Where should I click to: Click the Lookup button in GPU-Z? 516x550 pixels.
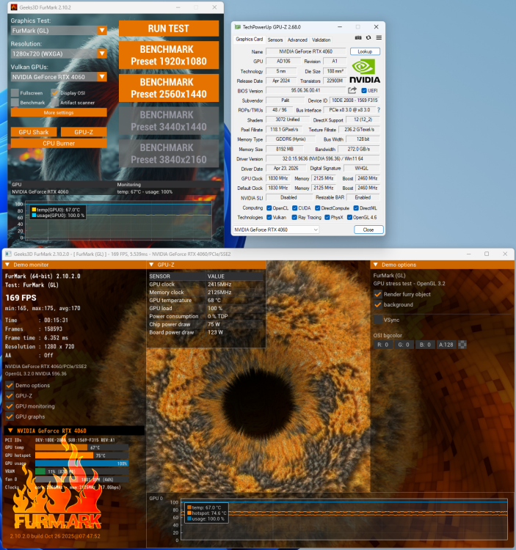tap(365, 51)
